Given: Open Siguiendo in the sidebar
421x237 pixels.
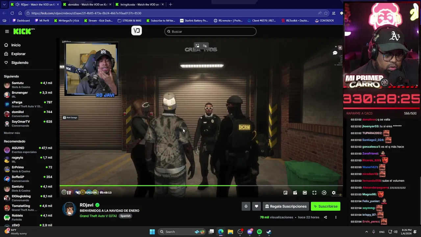Looking at the screenshot, I should pos(20,63).
